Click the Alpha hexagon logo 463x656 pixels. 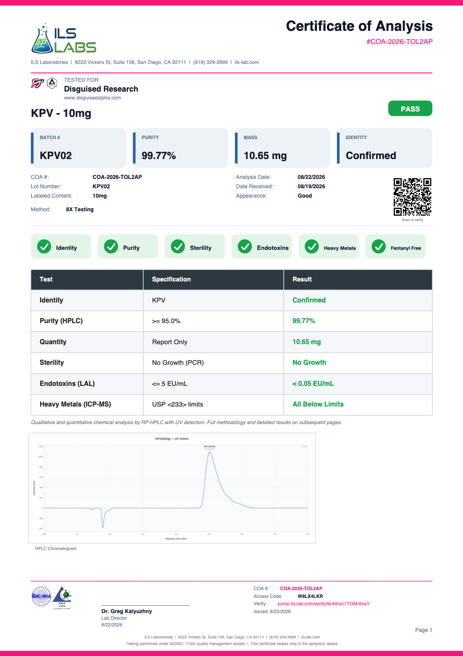[52, 83]
